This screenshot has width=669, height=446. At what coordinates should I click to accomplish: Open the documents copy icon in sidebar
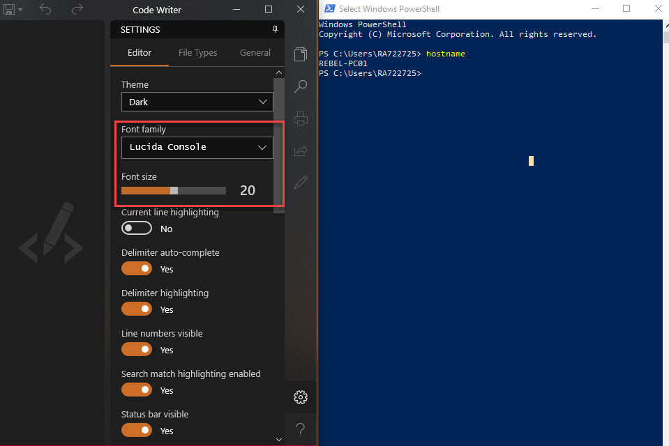tap(301, 54)
